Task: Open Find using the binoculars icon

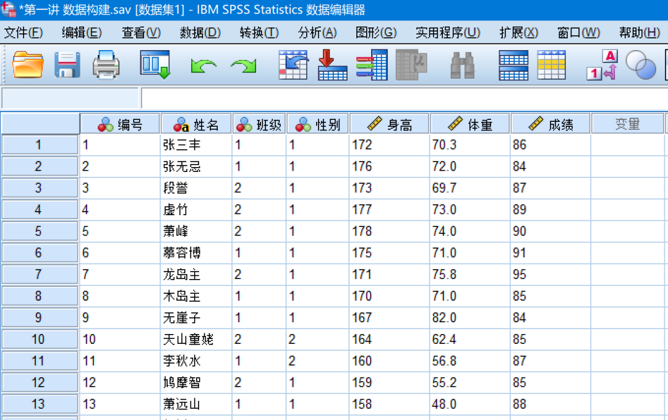Action: (463, 65)
